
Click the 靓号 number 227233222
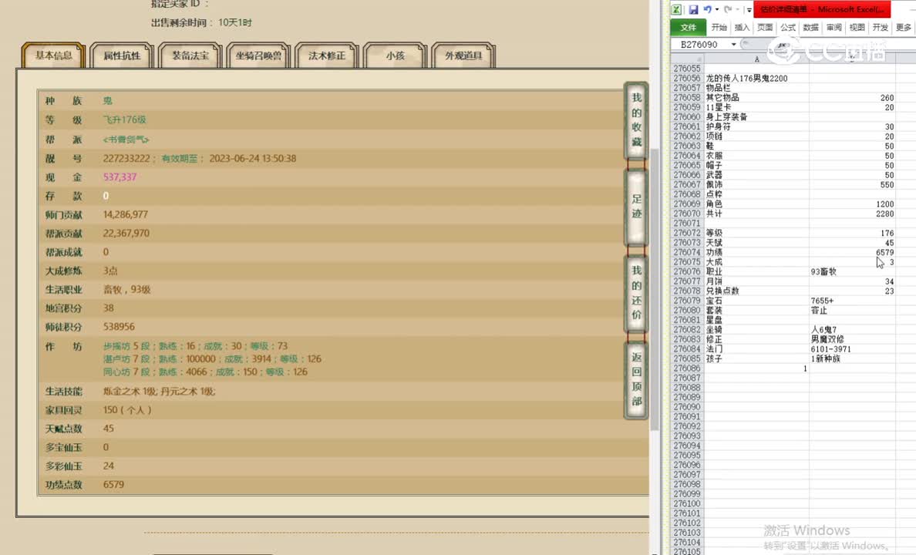point(126,158)
